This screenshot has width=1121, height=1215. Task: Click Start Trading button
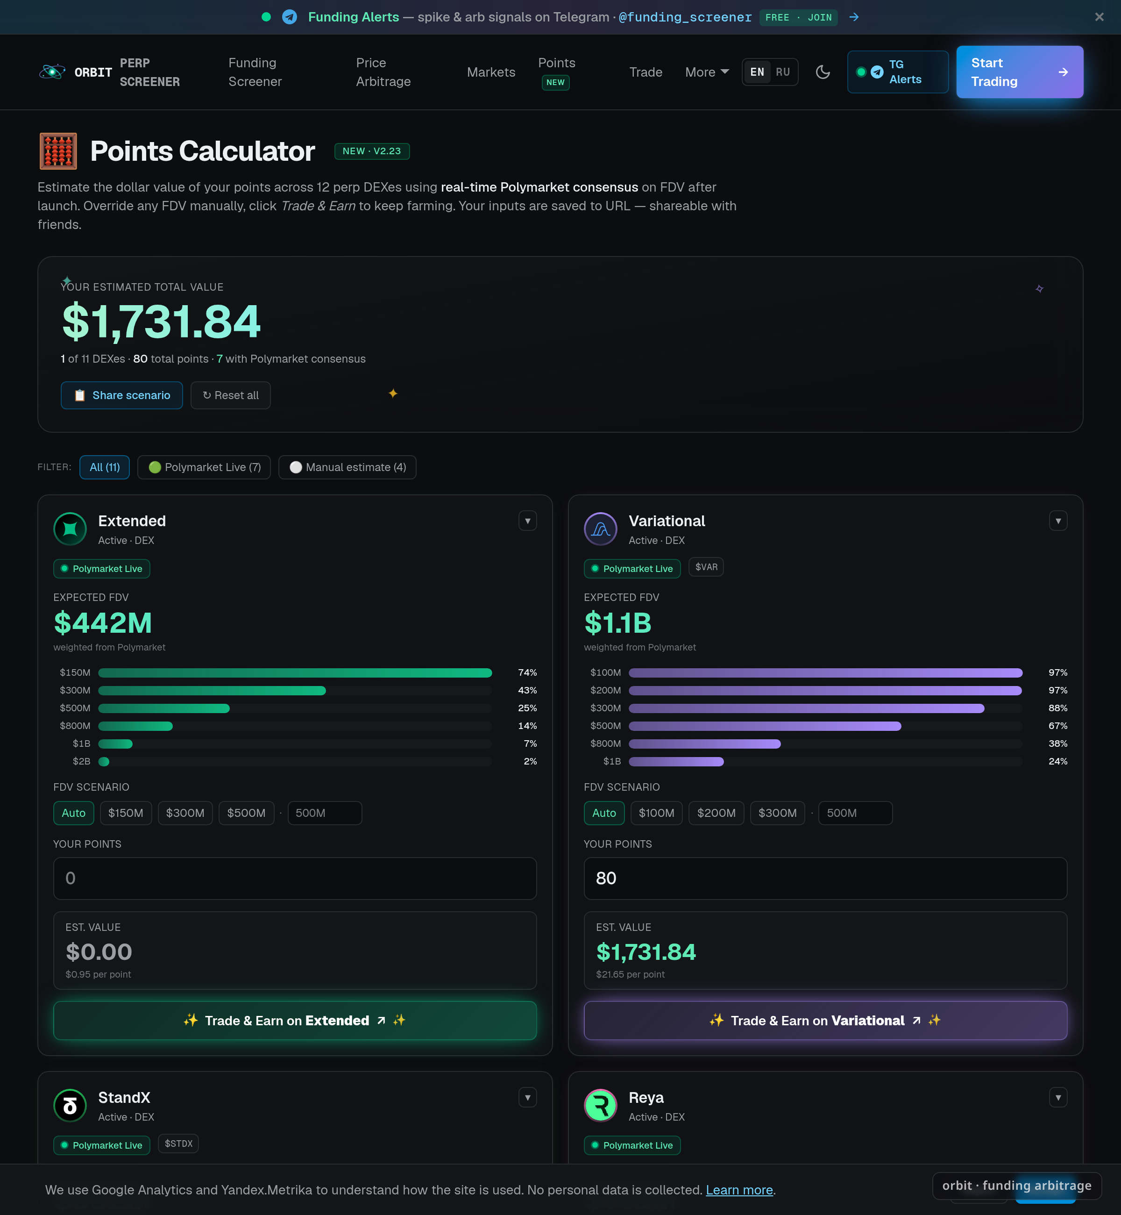tap(1020, 71)
